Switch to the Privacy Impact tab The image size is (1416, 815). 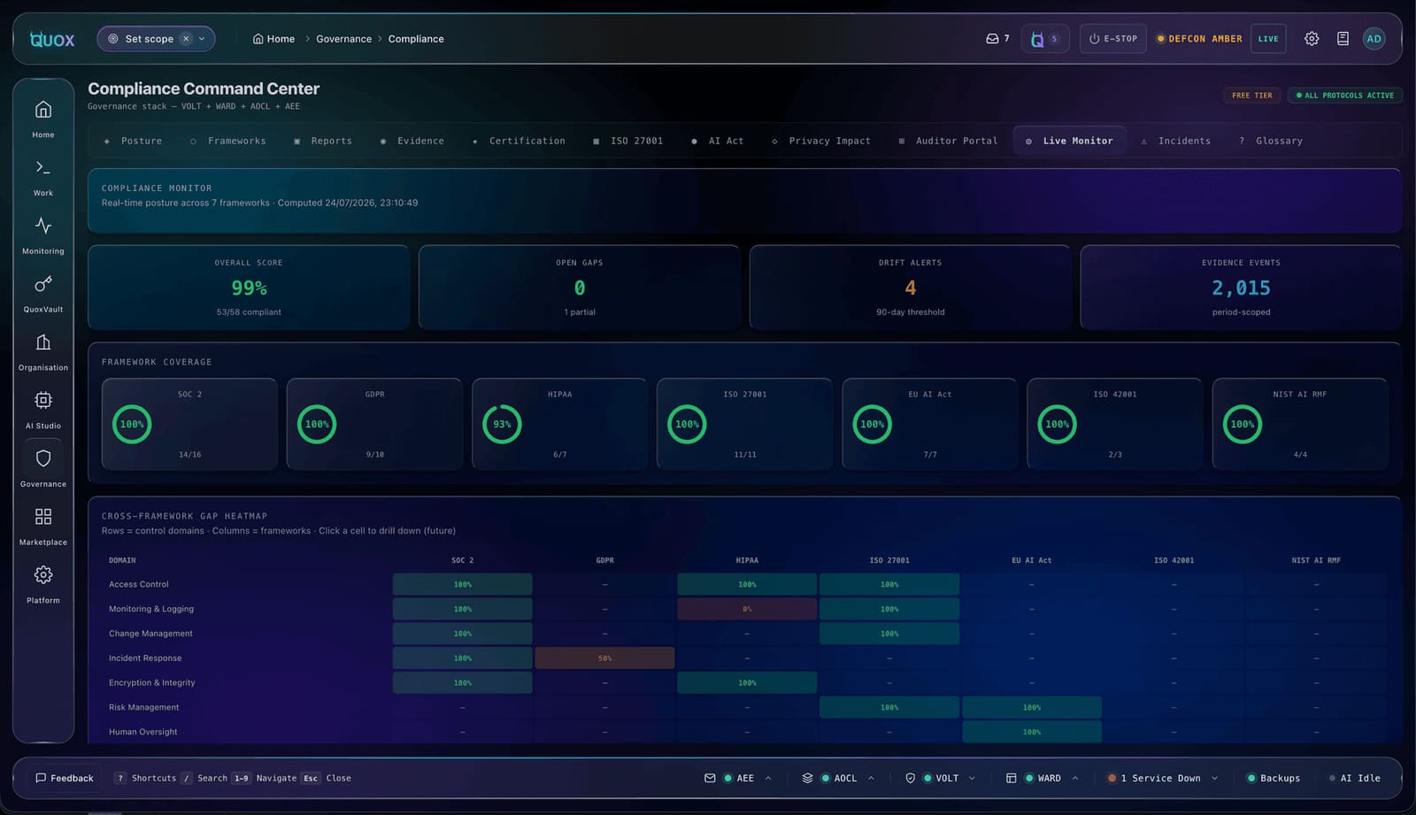(x=821, y=141)
